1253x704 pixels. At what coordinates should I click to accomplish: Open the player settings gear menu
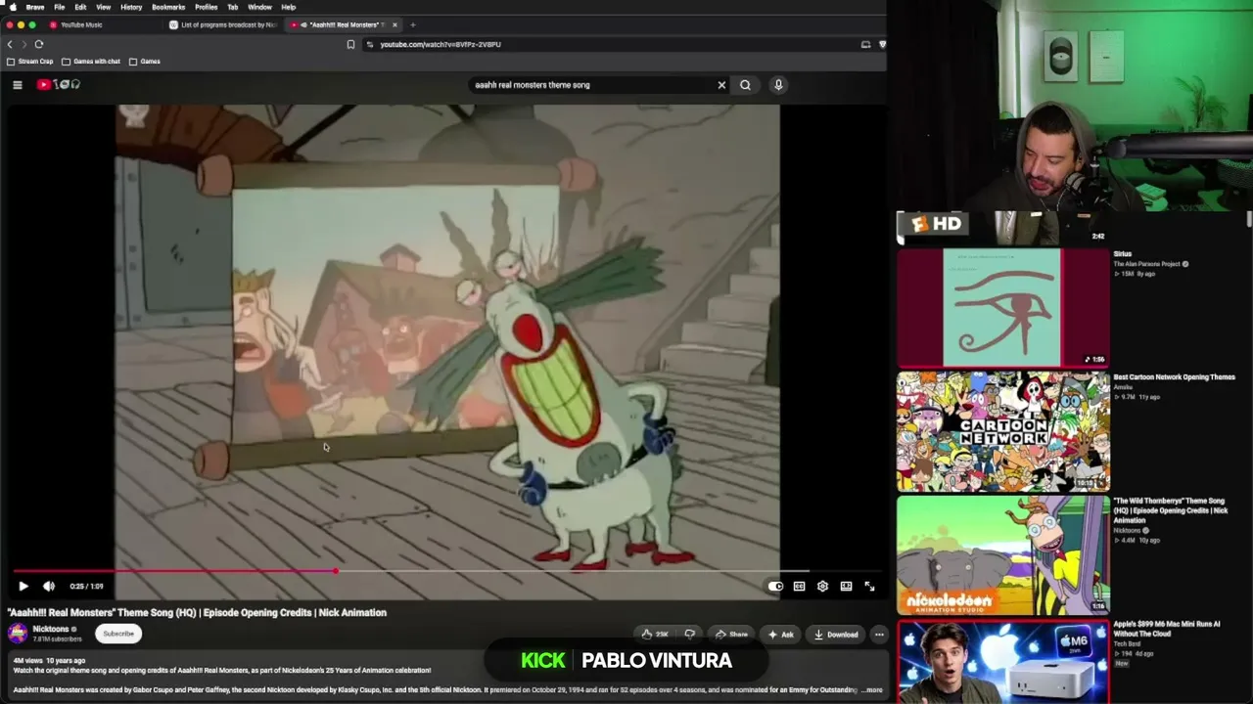(x=822, y=586)
